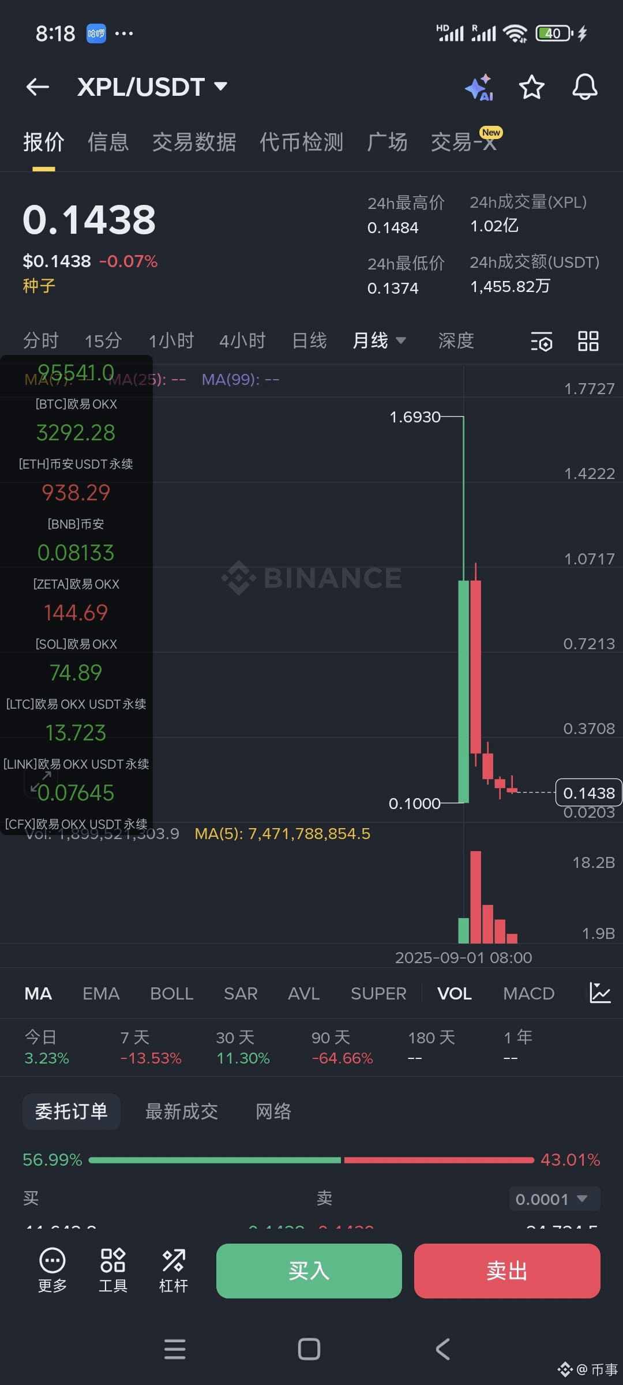Open chart settings icon
Viewport: 623px width, 1385px height.
pyautogui.click(x=541, y=341)
